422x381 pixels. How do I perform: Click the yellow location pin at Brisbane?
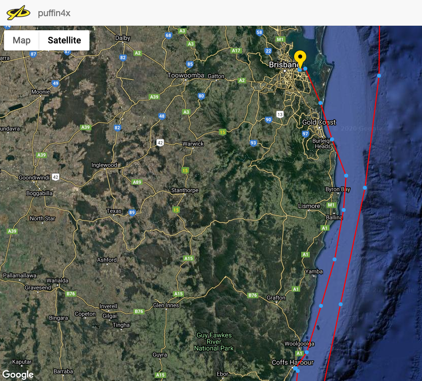pos(301,59)
